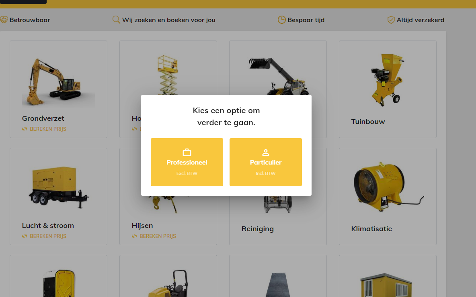Click the 'Incl. BTW' label

coord(266,173)
